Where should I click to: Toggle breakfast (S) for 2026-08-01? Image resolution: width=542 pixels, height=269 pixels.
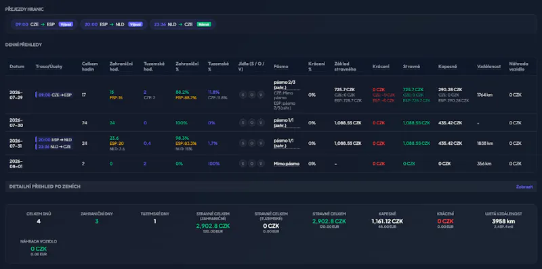click(x=243, y=164)
